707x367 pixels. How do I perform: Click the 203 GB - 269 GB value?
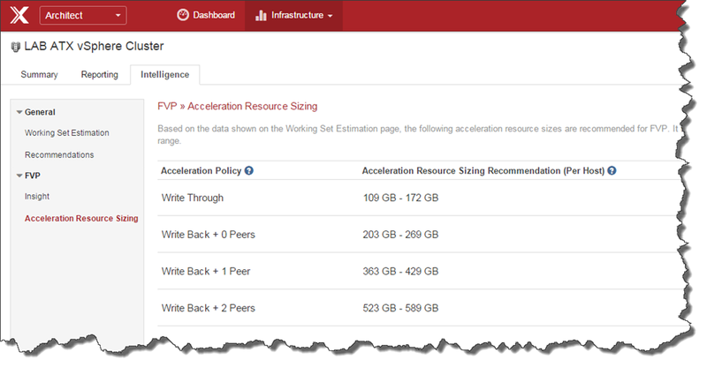[x=401, y=235]
